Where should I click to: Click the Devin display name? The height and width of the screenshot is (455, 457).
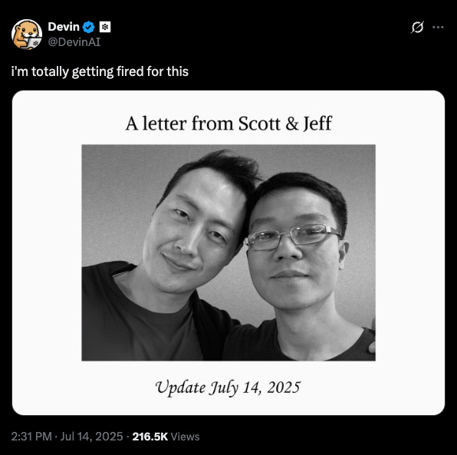pos(64,27)
